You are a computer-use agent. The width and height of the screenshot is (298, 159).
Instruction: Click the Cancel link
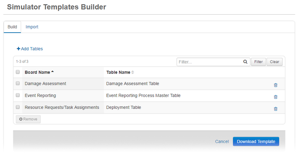click(222, 141)
